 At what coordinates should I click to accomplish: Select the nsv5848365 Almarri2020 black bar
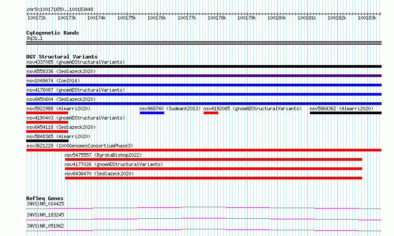pyautogui.click(x=47, y=141)
